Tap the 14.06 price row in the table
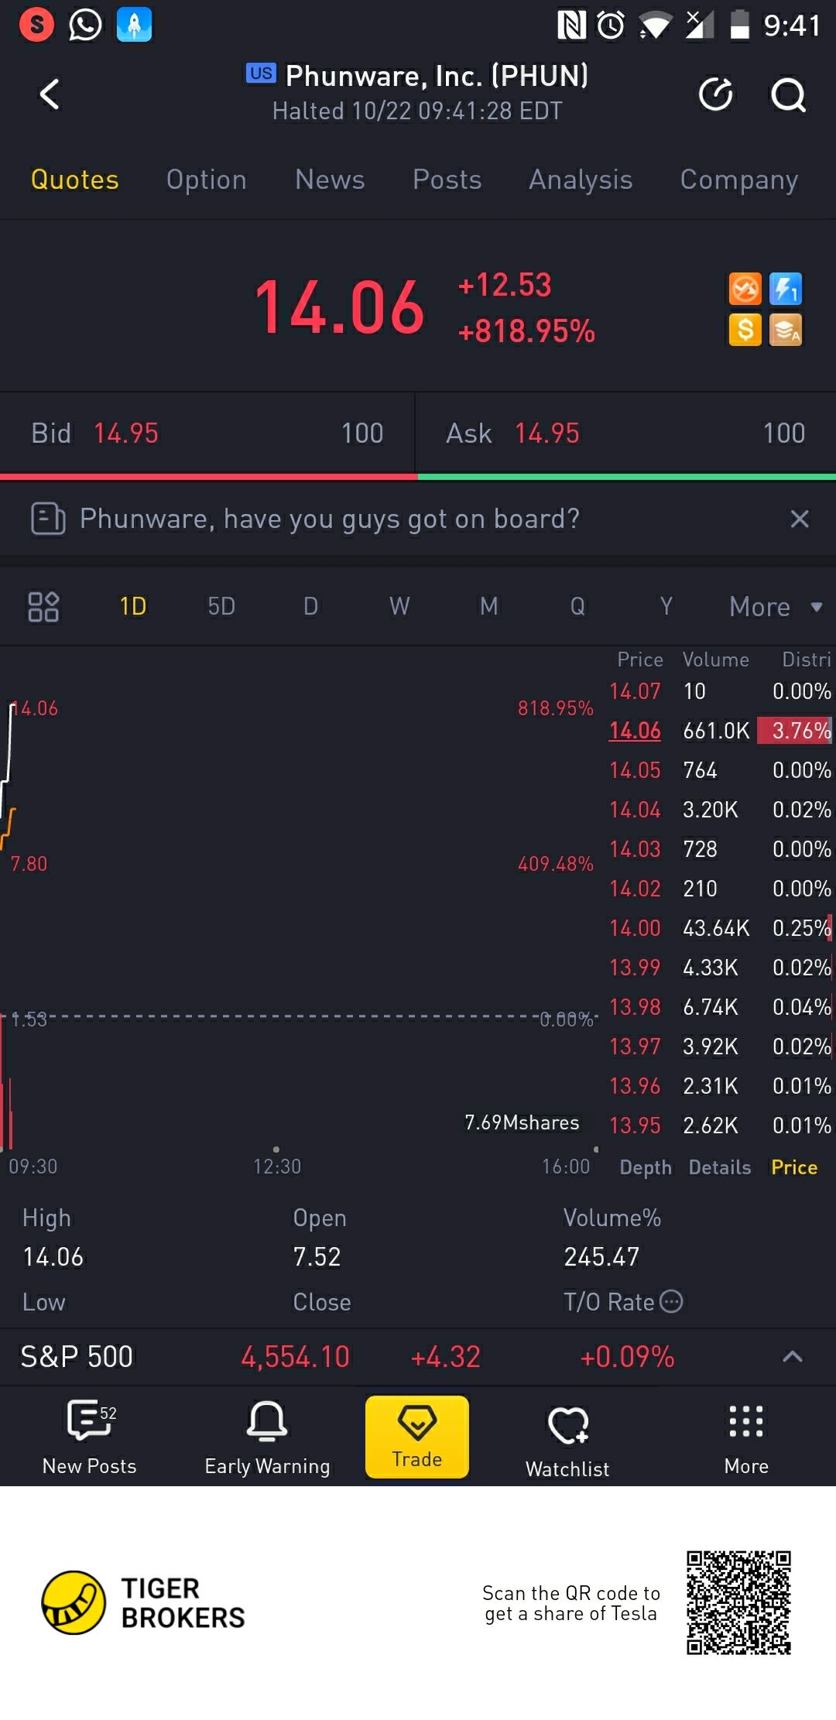Viewport: 836px width, 1720px height. click(x=720, y=731)
